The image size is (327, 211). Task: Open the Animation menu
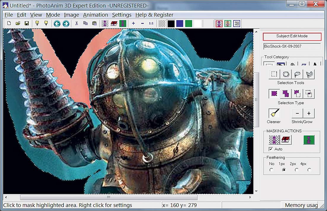coord(95,15)
